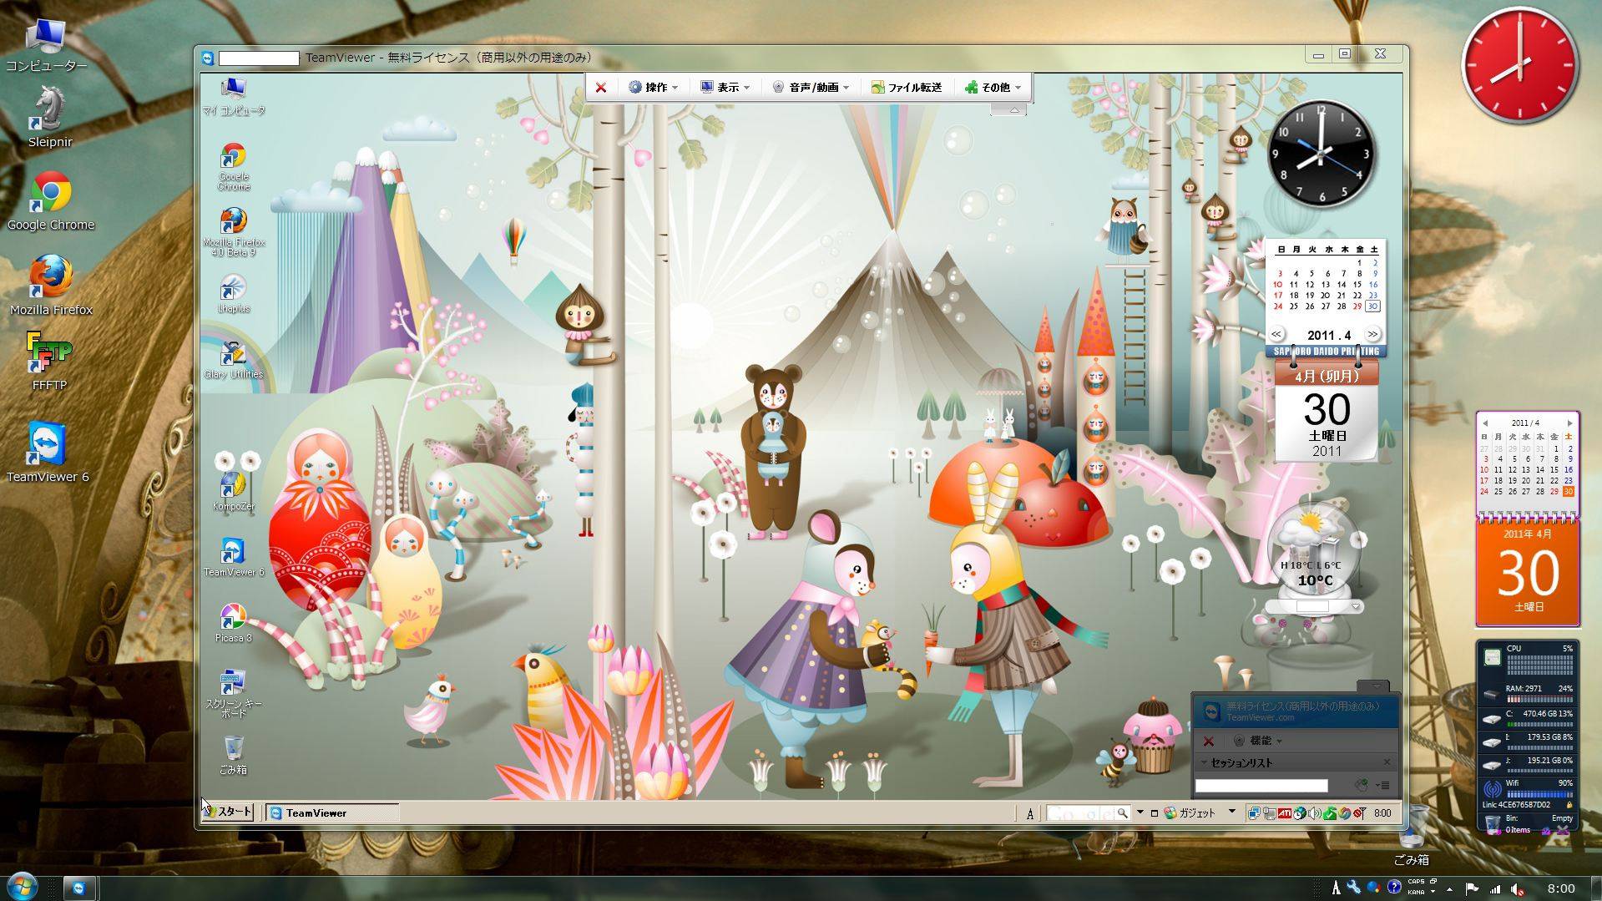Select the remote Google Chrome shortcut
The height and width of the screenshot is (901, 1602).
click(234, 166)
